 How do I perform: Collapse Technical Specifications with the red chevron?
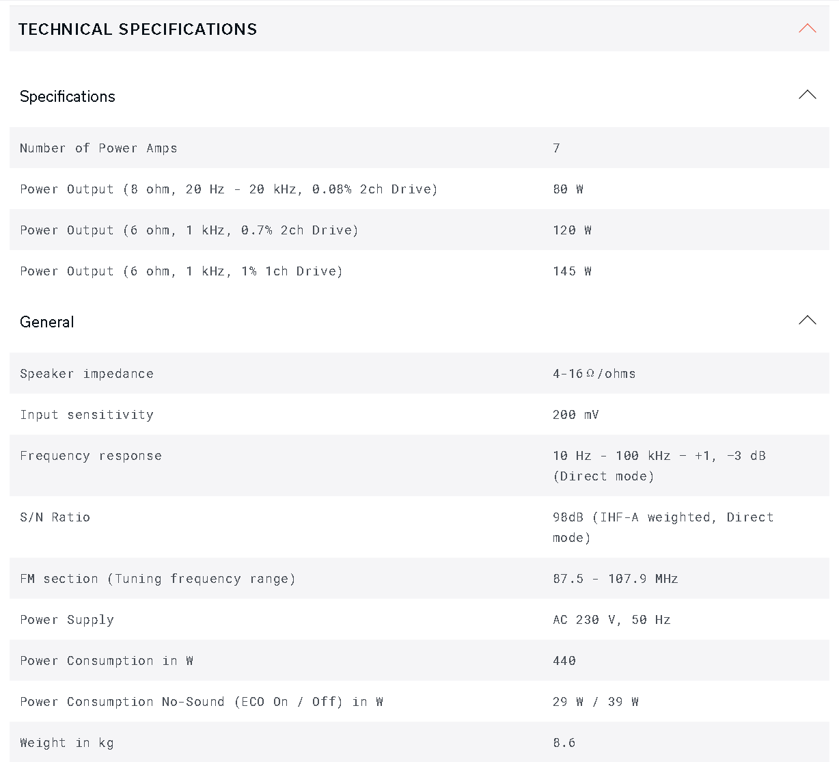pyautogui.click(x=807, y=29)
